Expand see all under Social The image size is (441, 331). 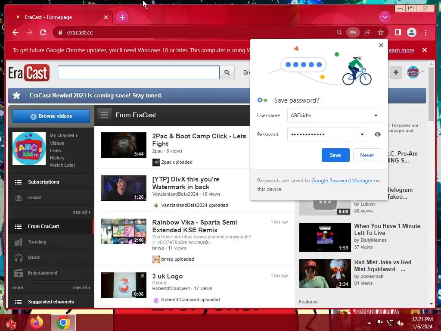click(x=81, y=212)
